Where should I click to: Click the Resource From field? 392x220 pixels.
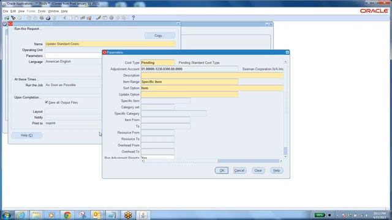[158, 133]
